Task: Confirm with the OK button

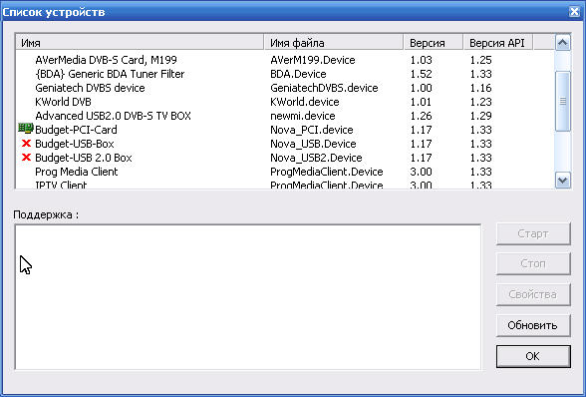Action: [533, 356]
